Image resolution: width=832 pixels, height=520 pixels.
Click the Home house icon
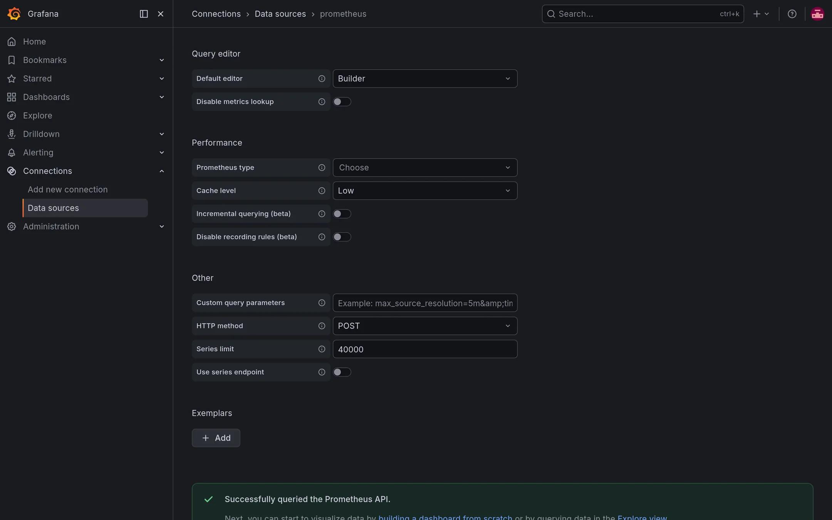(12, 42)
